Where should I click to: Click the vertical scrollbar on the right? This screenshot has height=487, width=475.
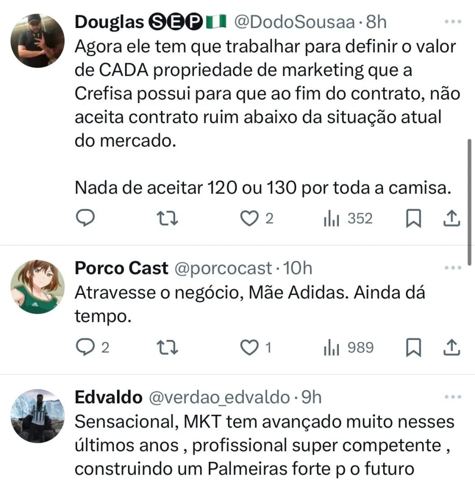[x=469, y=200]
